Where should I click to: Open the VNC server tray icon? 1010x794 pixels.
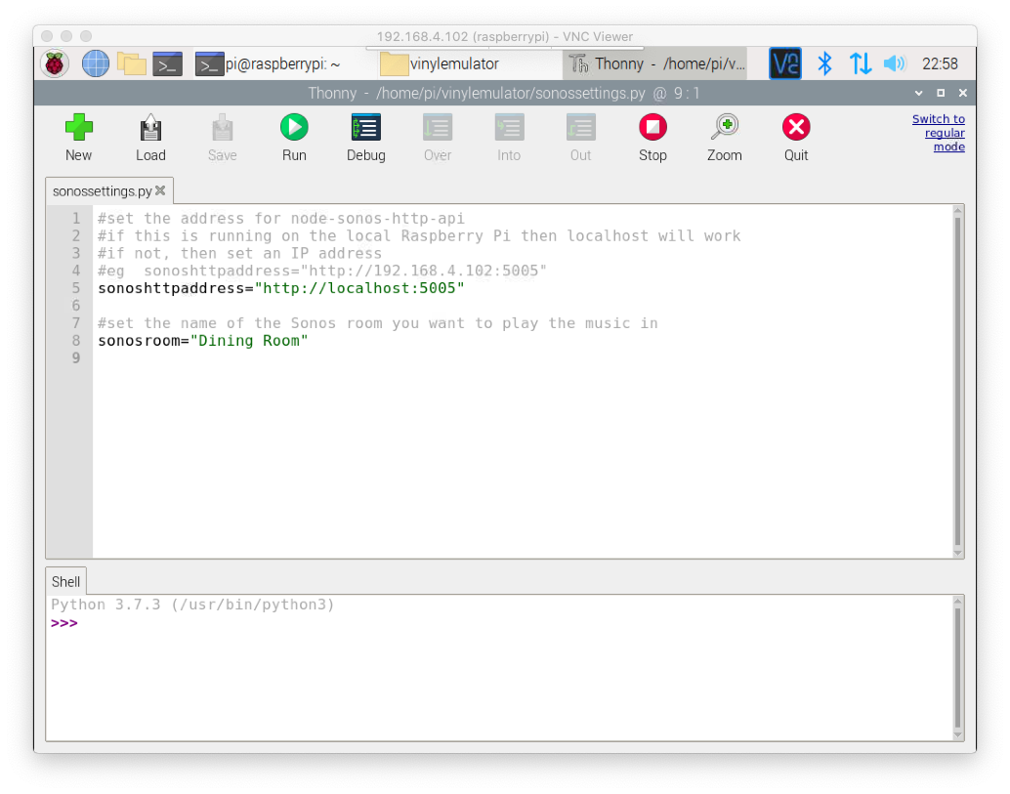(x=785, y=63)
